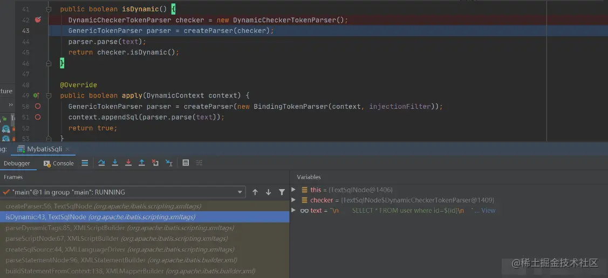Click the Console tab icon
Screen dimensions: 608x278
coord(47,163)
